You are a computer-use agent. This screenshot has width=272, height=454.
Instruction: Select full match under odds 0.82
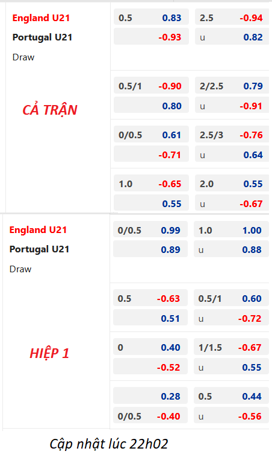point(232,37)
